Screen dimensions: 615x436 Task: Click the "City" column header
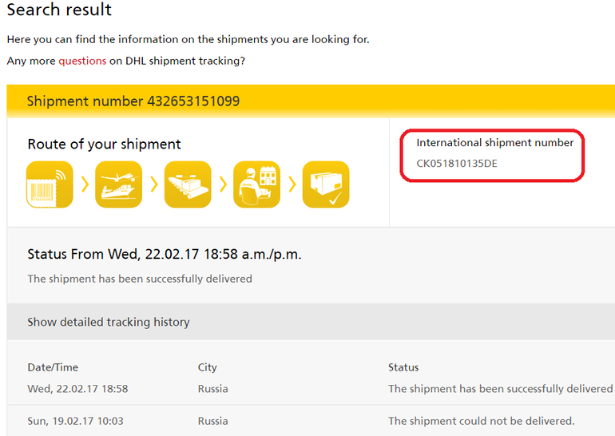208,367
